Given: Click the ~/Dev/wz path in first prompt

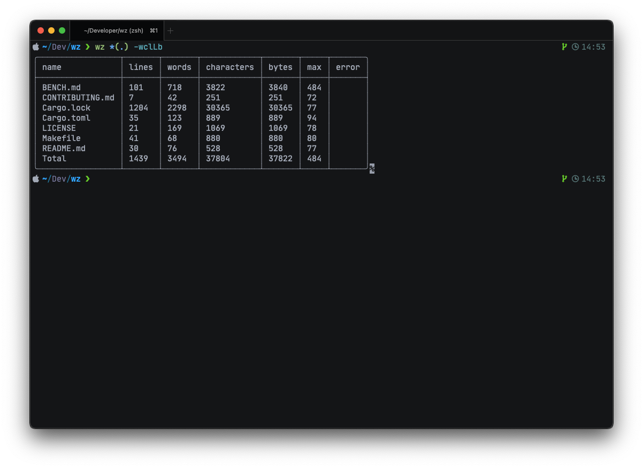Looking at the screenshot, I should point(61,47).
